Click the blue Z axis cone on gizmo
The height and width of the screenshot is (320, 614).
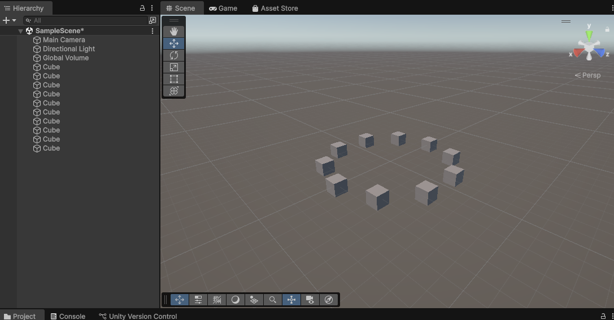(600, 52)
